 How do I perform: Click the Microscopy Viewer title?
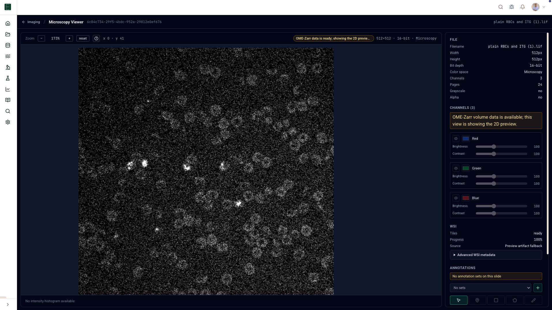[x=66, y=22]
